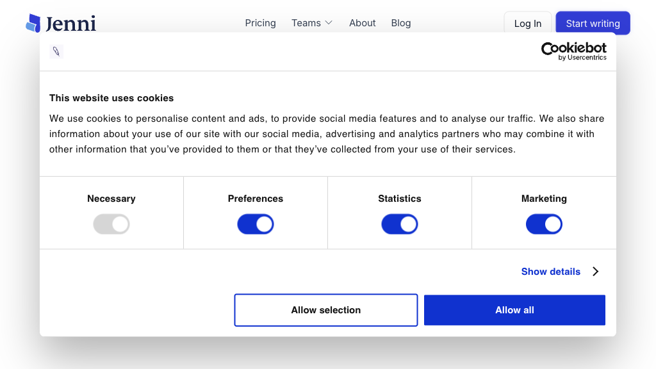The height and width of the screenshot is (369, 656).
Task: Click the Start writing button
Action: click(593, 24)
